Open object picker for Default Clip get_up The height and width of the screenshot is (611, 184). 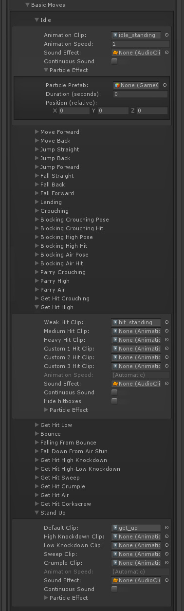166,528
